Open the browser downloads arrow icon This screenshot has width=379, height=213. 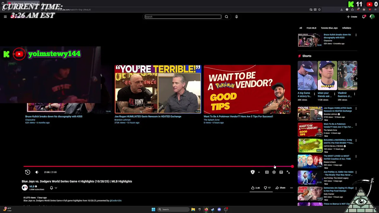coord(341,9)
